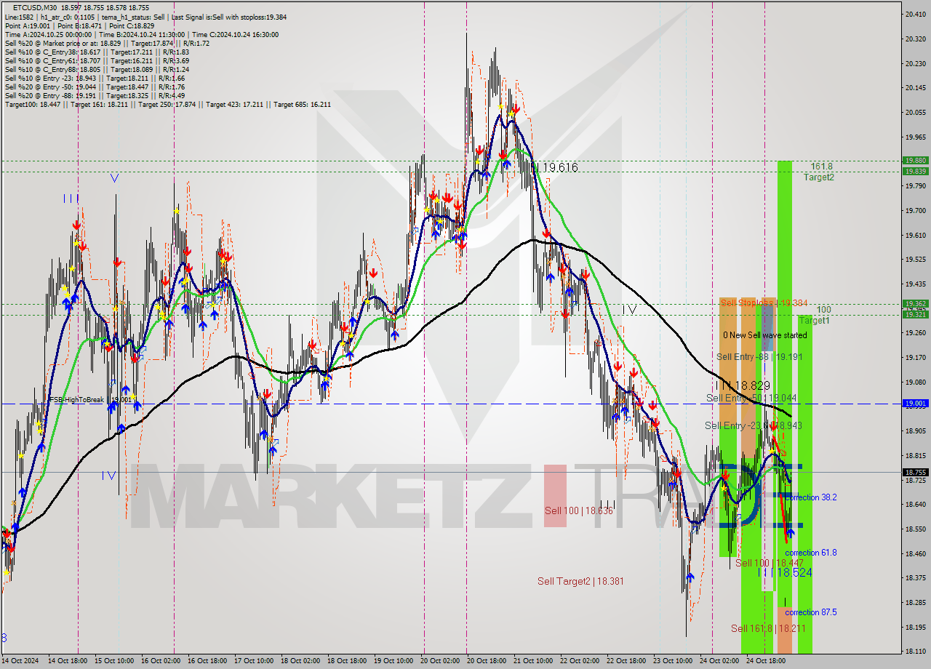Click the 'Sell Entry -88 | 19.191' chart label
The height and width of the screenshot is (669, 931).
pos(759,356)
